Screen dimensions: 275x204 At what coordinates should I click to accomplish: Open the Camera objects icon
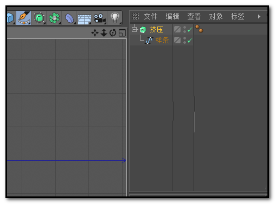(x=100, y=18)
